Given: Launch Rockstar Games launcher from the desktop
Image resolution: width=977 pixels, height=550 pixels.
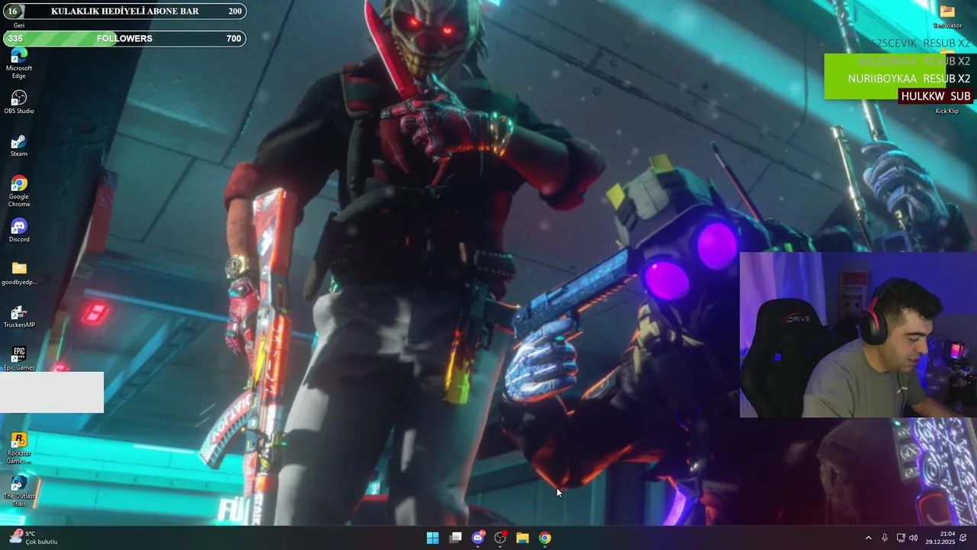Looking at the screenshot, I should [19, 448].
